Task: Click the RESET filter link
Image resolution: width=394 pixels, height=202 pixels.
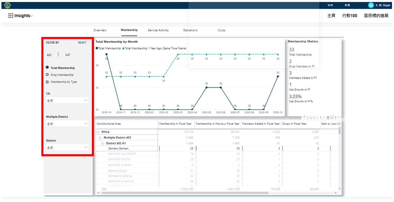Action: [82, 43]
